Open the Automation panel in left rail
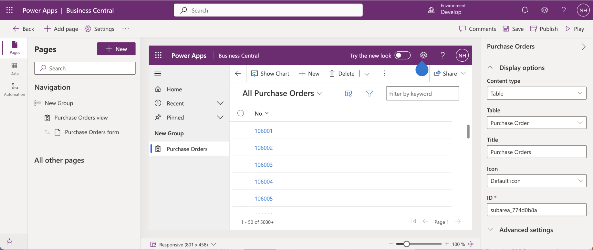Image resolution: width=593 pixels, height=250 pixels. pos(15,89)
